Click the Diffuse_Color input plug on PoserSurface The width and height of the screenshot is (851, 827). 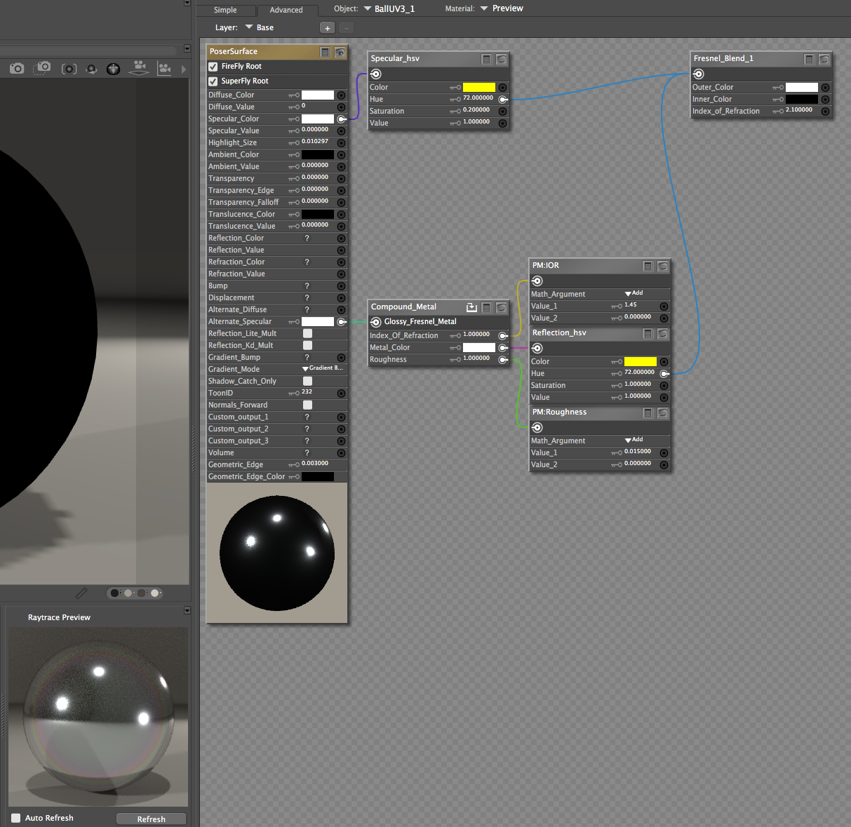pyautogui.click(x=341, y=95)
